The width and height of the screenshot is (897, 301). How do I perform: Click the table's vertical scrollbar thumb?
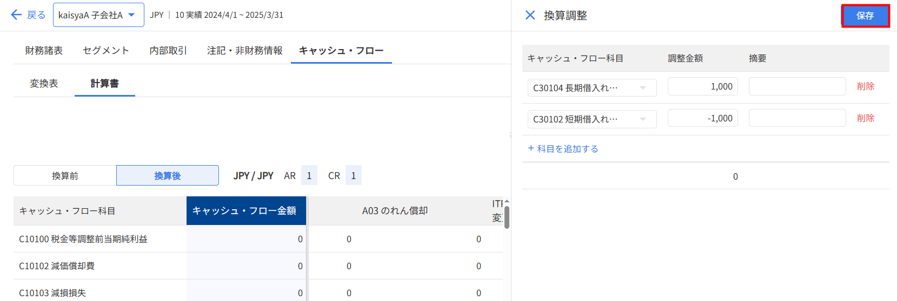click(507, 217)
